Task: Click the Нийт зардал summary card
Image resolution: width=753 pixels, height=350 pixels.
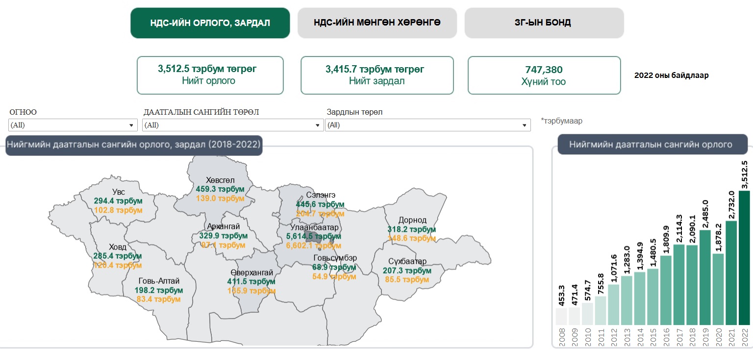Action: tap(377, 75)
